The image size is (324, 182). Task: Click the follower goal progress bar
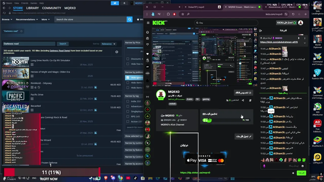point(226,120)
